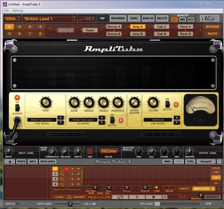Screen dimensions: 224x209
Task: Solo track 1 with the S button
Action: [x=72, y=169]
